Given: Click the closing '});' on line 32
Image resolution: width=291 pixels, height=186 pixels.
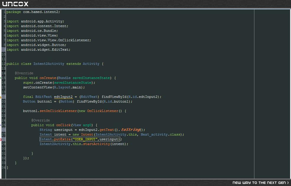Looking at the screenshot, I should 26,158.
